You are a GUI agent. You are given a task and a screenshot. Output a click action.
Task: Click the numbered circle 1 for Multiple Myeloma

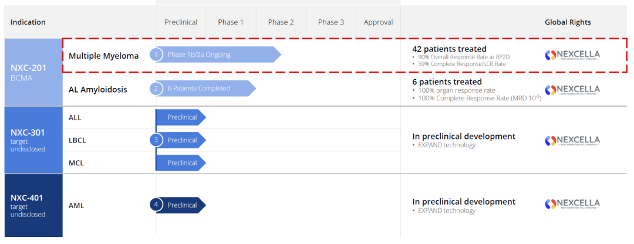tap(156, 55)
